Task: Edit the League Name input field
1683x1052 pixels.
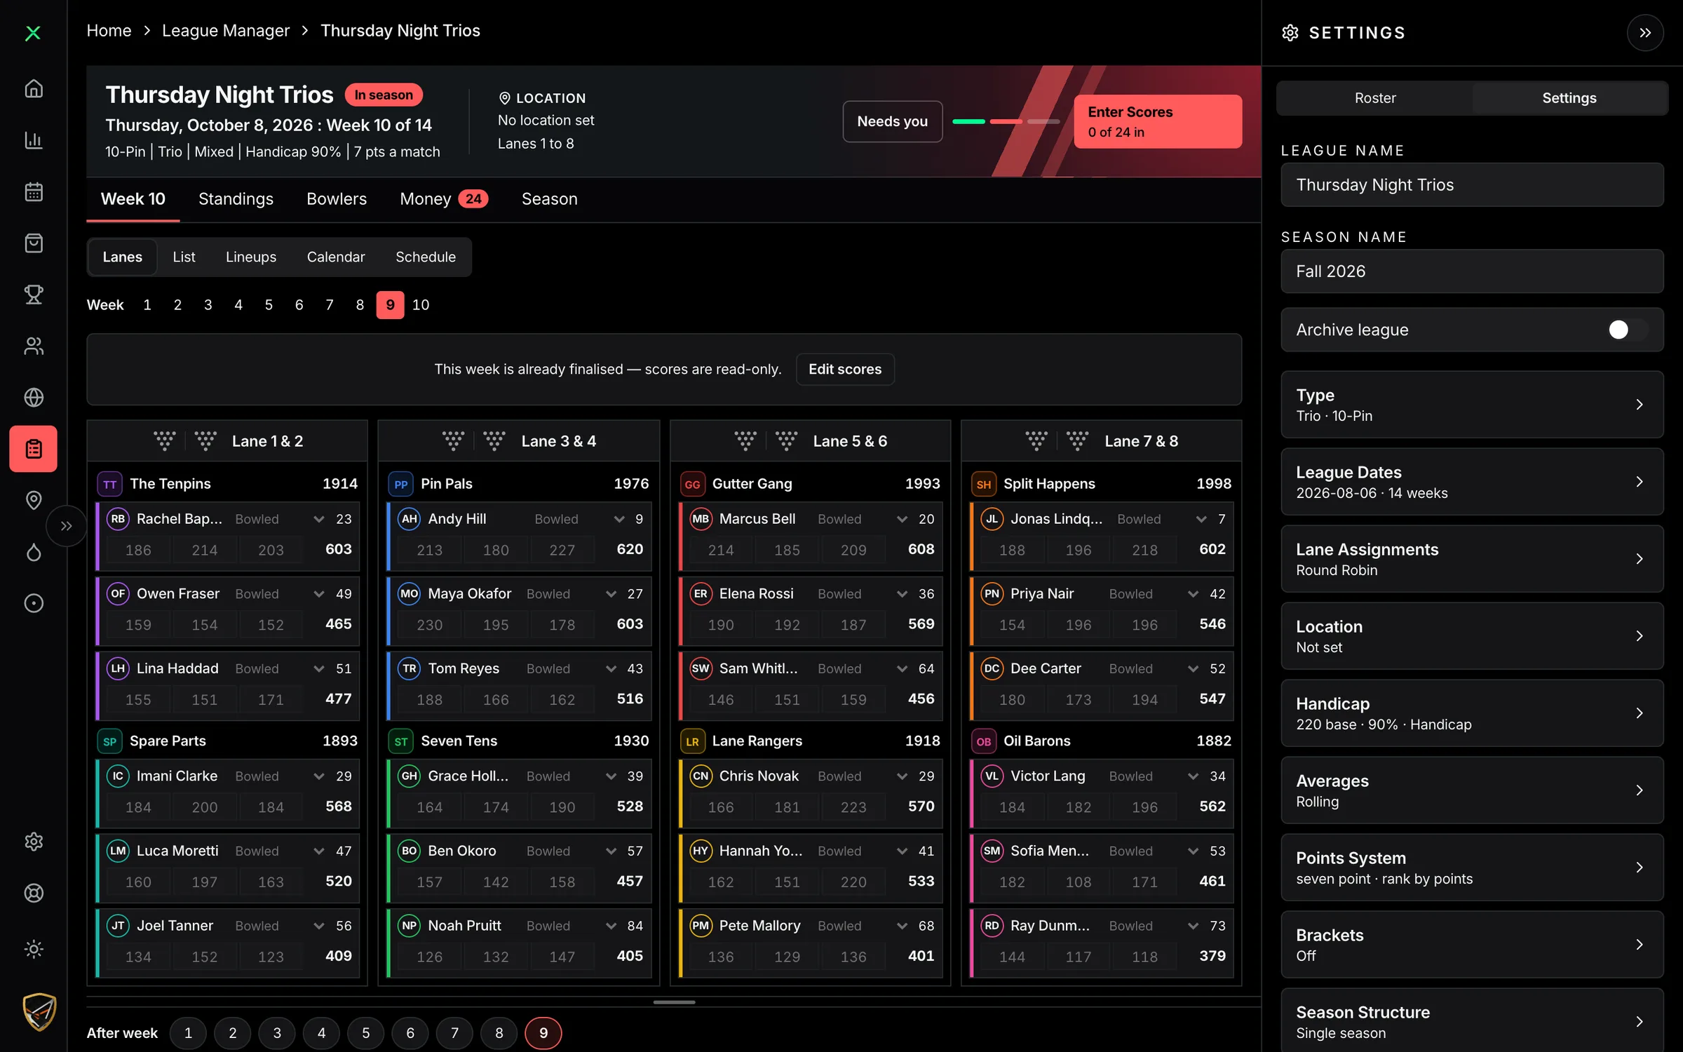Action: click(x=1472, y=185)
